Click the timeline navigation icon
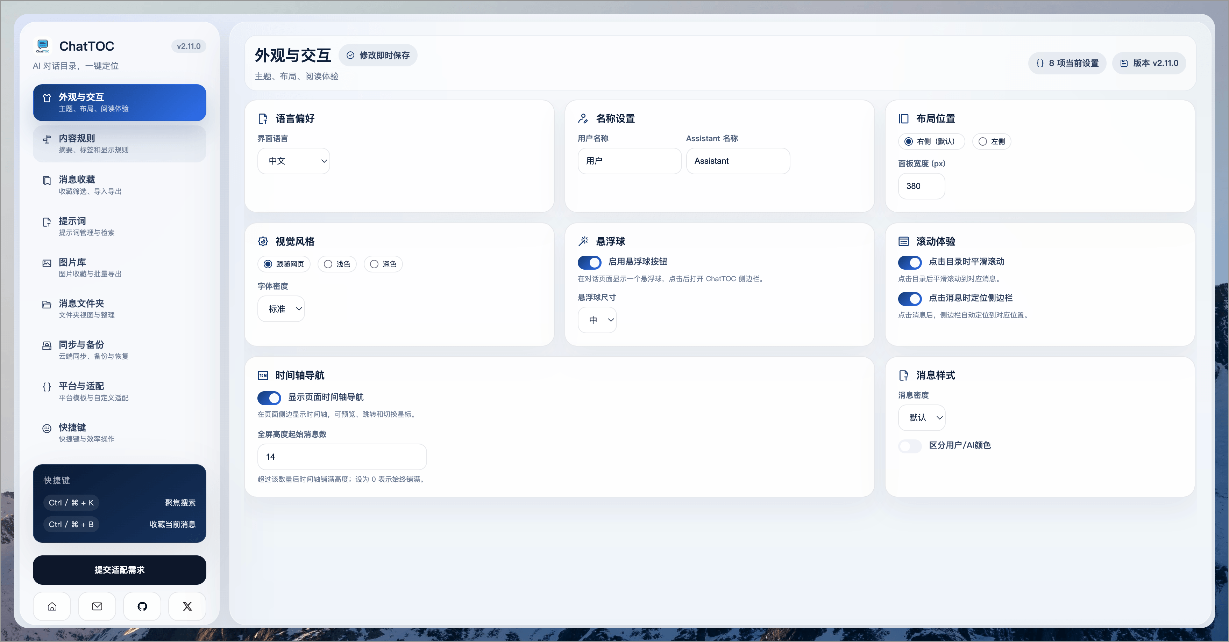1229x642 pixels. (x=263, y=375)
